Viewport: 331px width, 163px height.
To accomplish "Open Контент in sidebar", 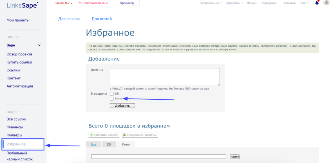I will [x=14, y=78].
